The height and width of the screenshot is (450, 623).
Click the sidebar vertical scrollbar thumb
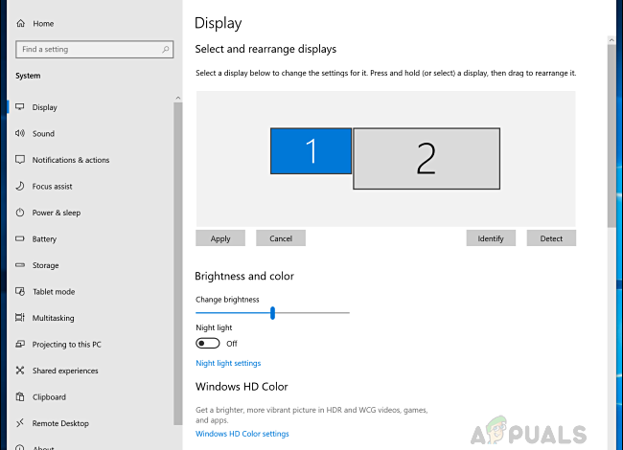tap(178, 263)
